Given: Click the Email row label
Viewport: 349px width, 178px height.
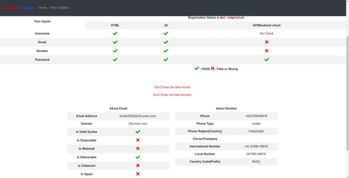Looking at the screenshot, I should (42, 42).
